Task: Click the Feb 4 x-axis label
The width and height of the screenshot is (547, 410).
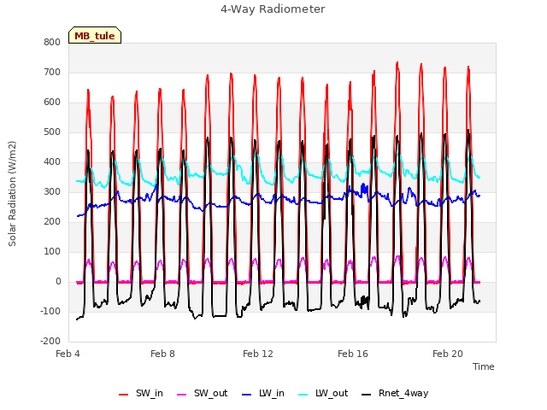Action: [68, 354]
